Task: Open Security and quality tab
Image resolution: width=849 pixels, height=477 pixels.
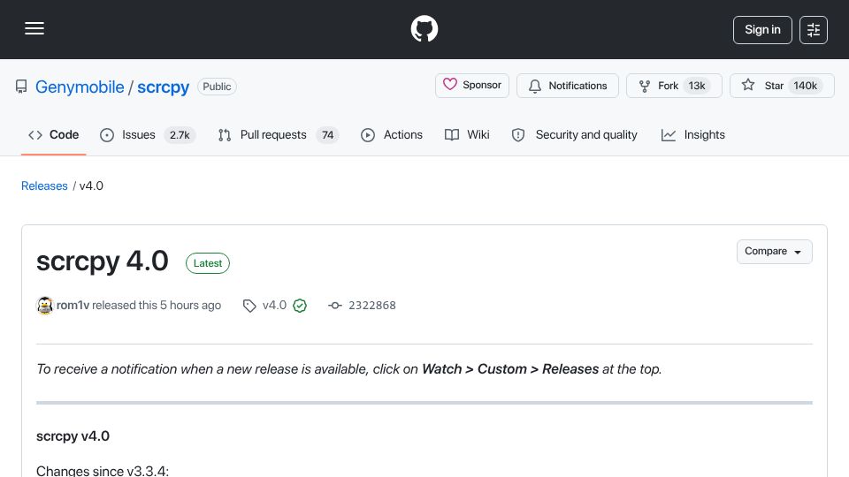Action: pyautogui.click(x=575, y=134)
